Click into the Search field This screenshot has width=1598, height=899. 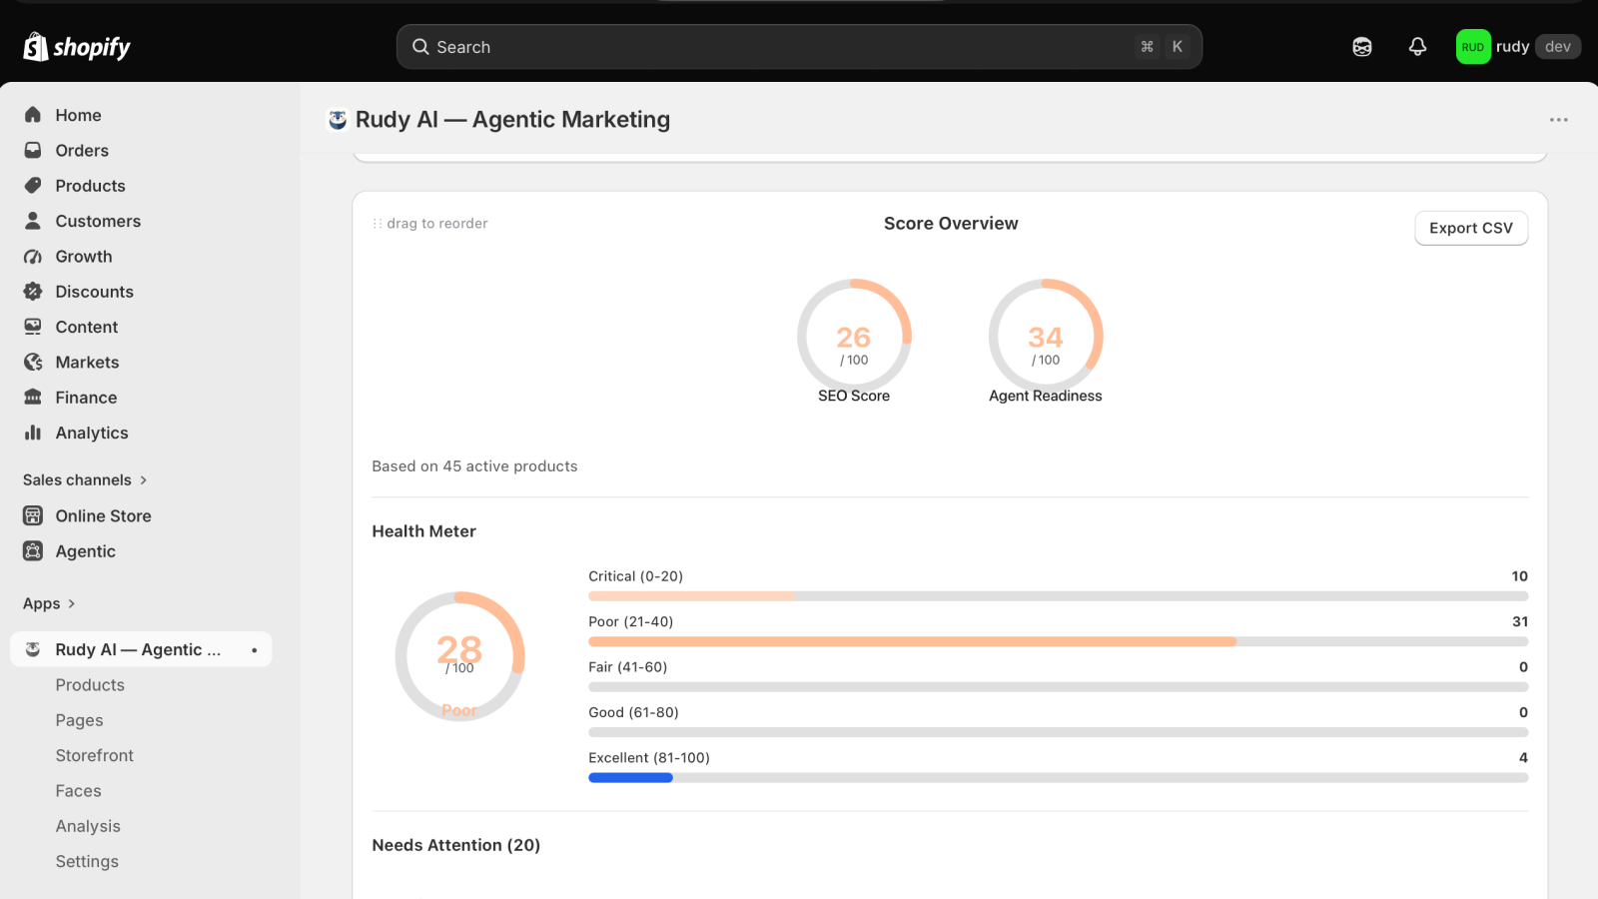click(x=799, y=47)
